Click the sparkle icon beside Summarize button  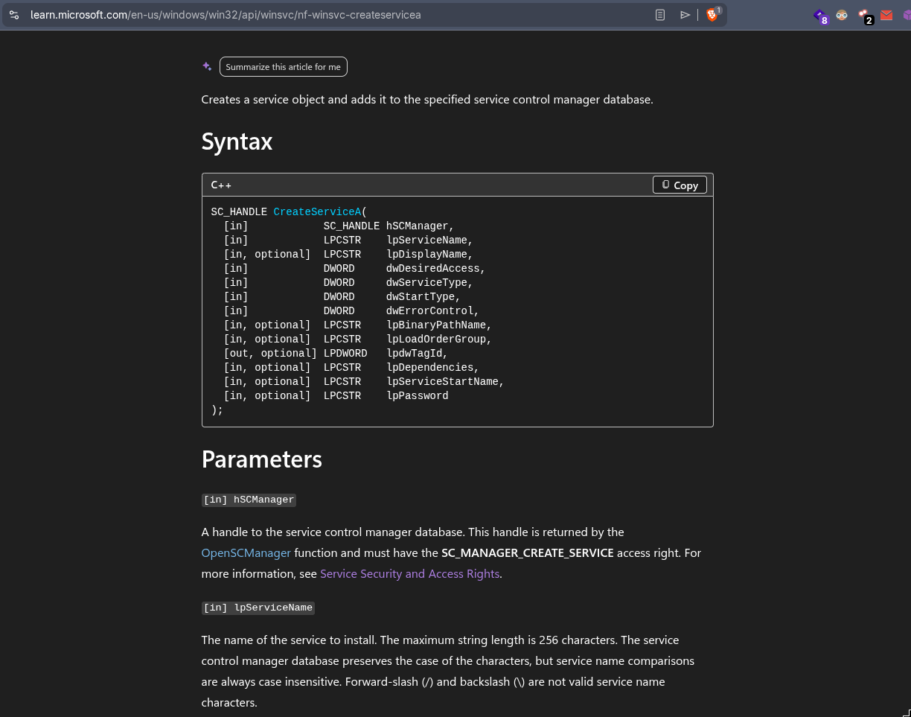coord(207,66)
